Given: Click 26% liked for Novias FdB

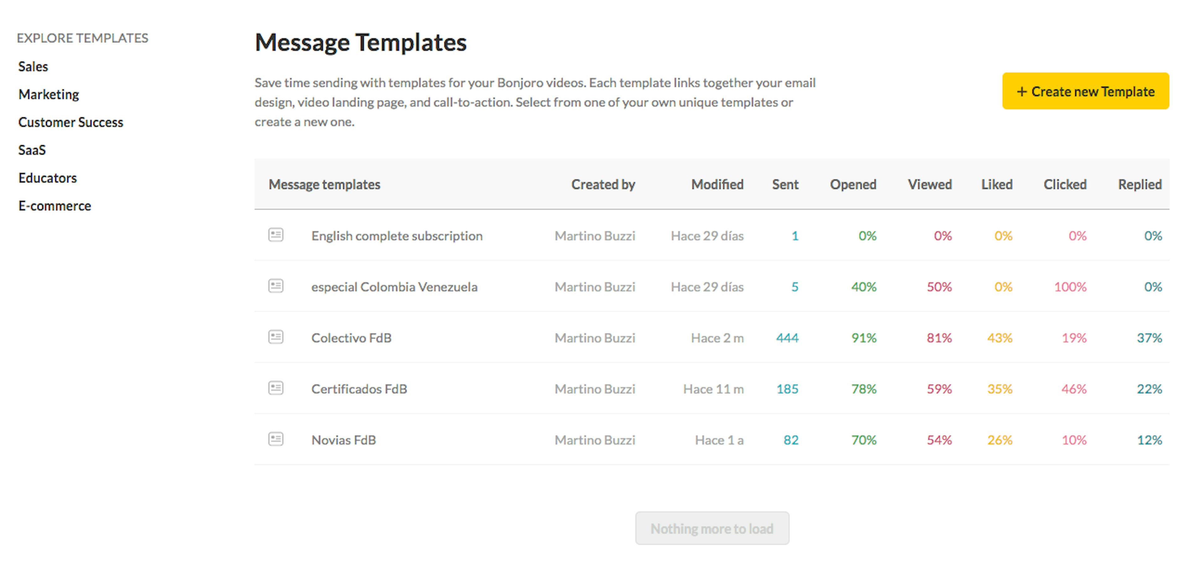Looking at the screenshot, I should [999, 440].
